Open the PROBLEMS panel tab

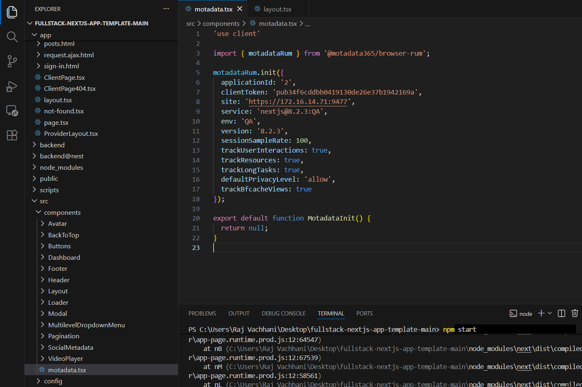click(x=202, y=313)
